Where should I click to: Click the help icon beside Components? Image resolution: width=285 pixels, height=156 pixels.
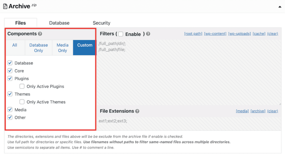click(x=40, y=34)
